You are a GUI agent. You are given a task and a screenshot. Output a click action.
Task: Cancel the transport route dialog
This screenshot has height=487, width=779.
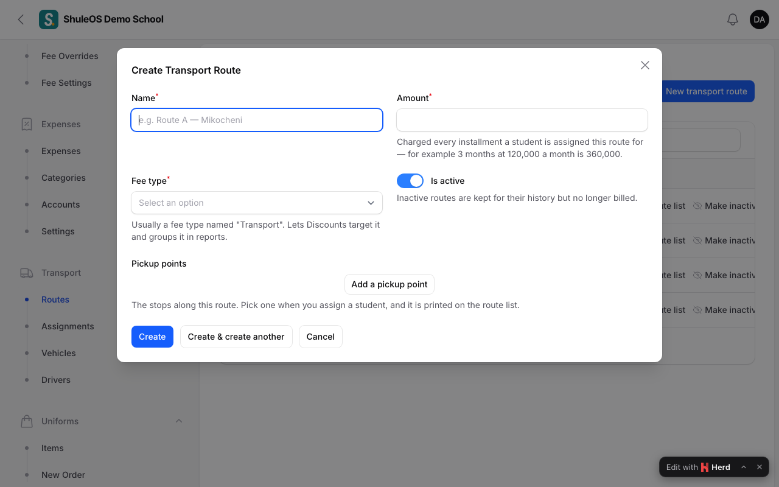point(321,337)
